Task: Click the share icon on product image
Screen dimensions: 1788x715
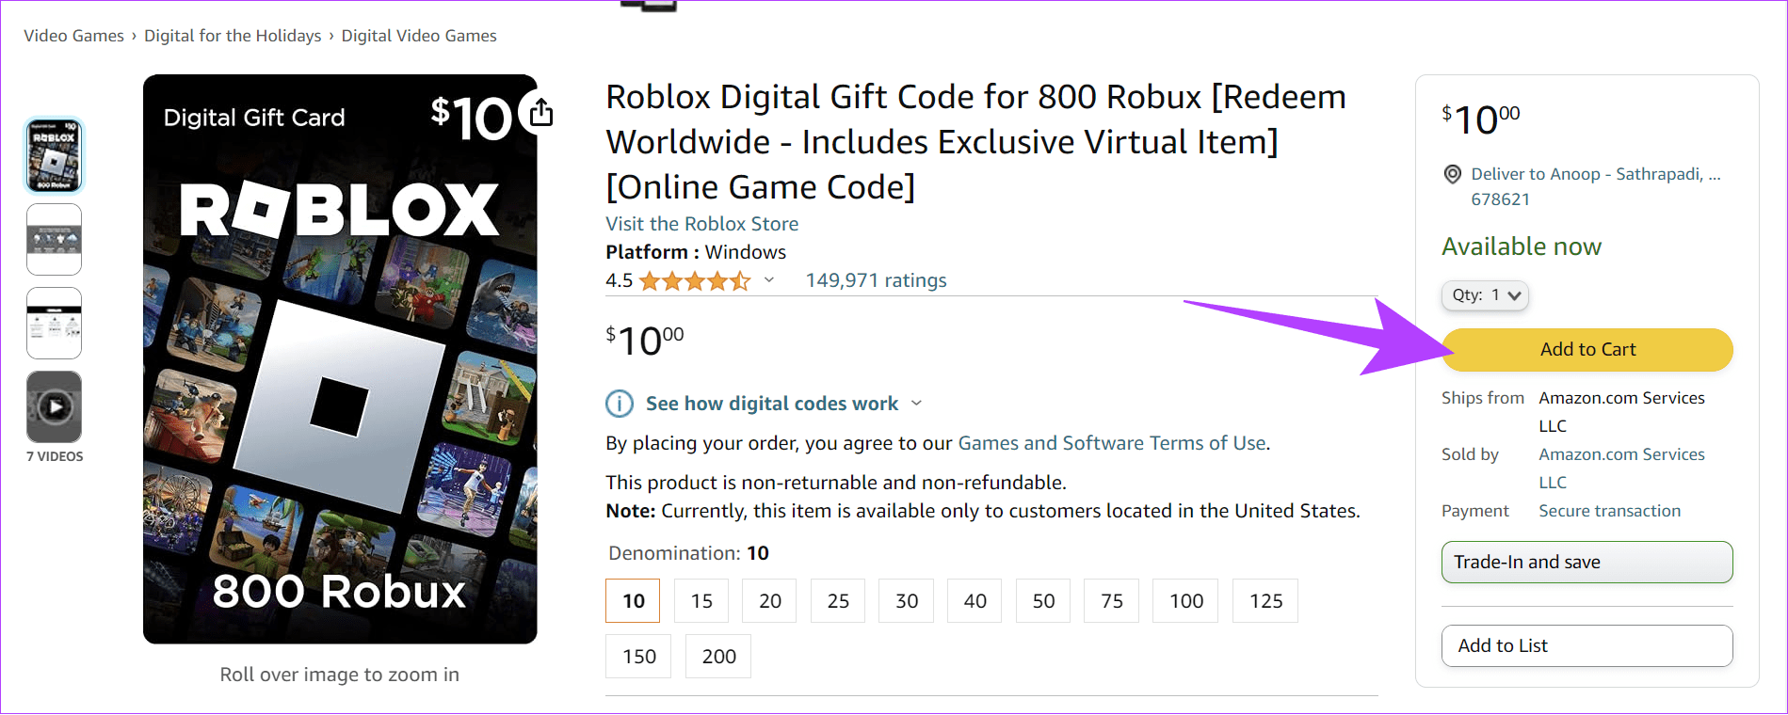Action: (540, 113)
